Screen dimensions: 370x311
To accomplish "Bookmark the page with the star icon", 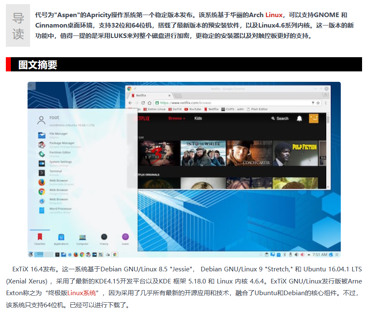I will tap(318, 103).
